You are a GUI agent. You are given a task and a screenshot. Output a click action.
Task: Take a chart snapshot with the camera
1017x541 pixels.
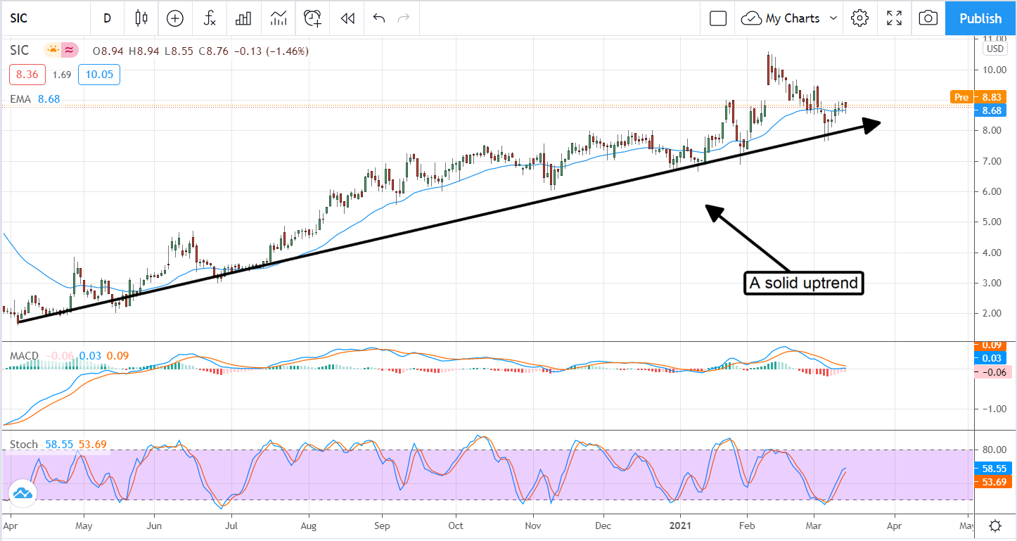point(928,18)
